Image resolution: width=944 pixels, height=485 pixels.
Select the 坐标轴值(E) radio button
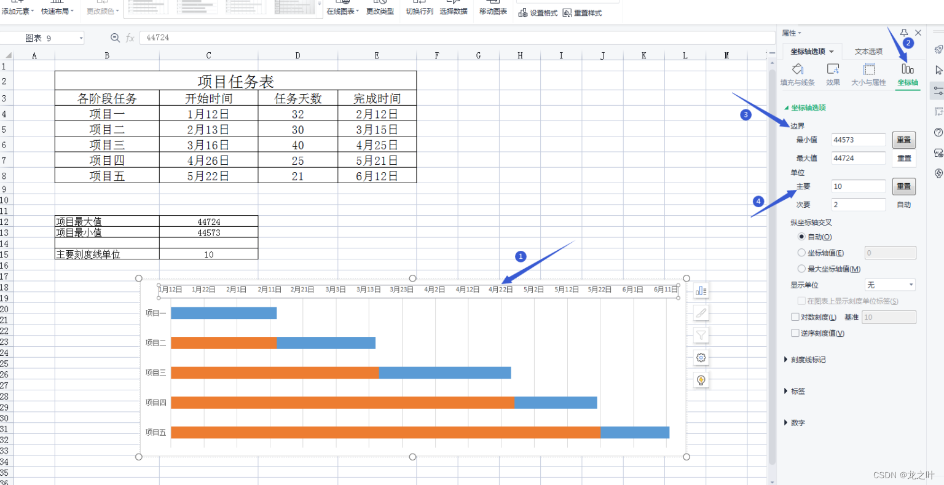pos(801,253)
